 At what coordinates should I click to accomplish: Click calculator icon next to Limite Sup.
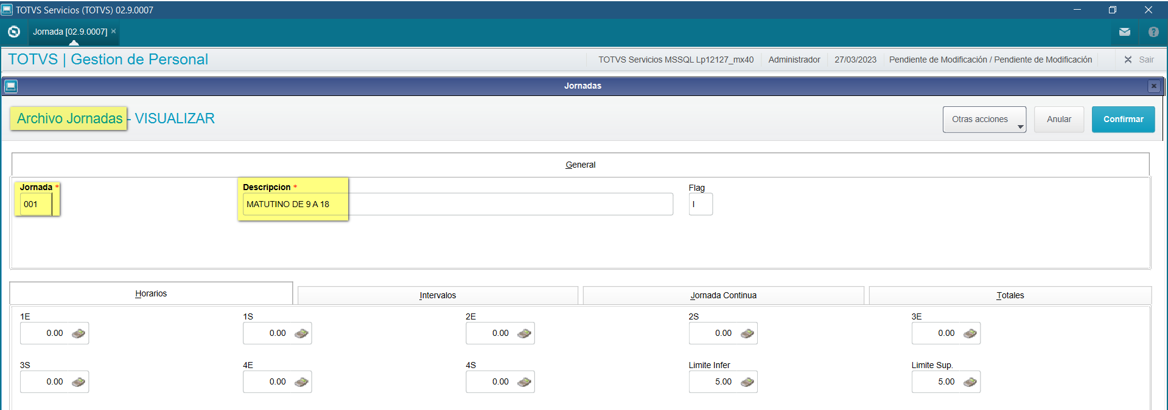(970, 382)
